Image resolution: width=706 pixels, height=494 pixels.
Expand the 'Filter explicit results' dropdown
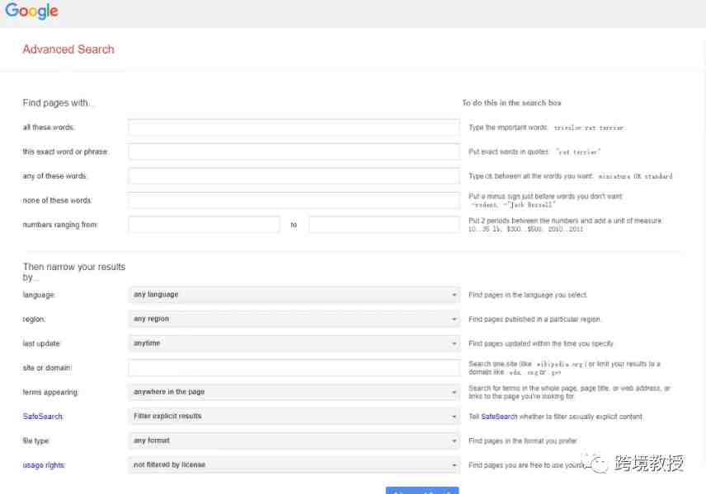[294, 417]
